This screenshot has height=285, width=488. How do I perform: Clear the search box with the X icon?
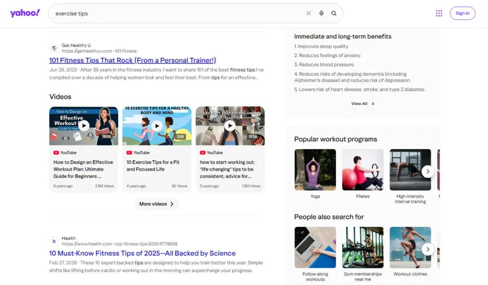[308, 13]
